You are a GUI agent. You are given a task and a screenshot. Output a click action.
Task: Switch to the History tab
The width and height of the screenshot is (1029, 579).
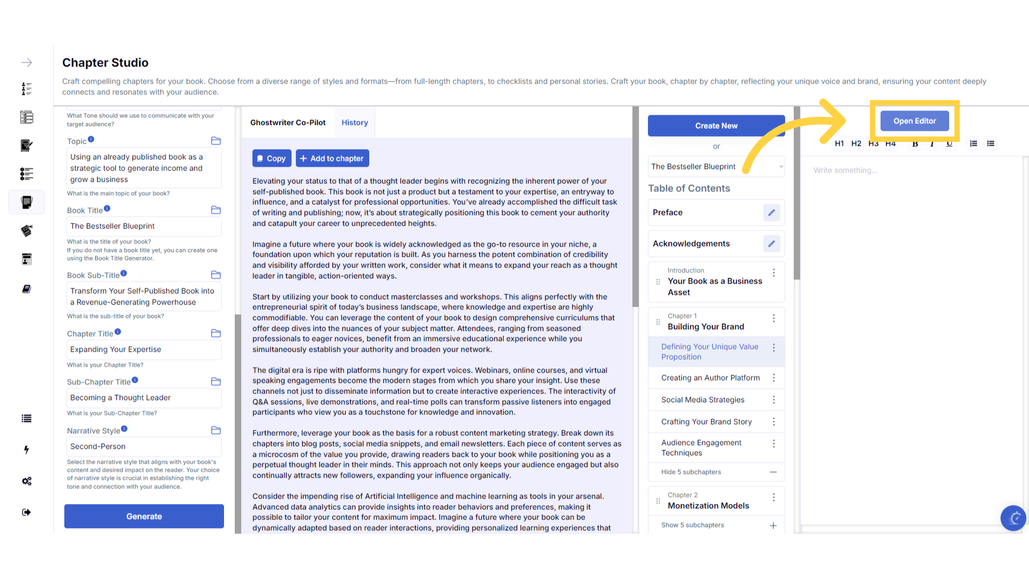(355, 123)
